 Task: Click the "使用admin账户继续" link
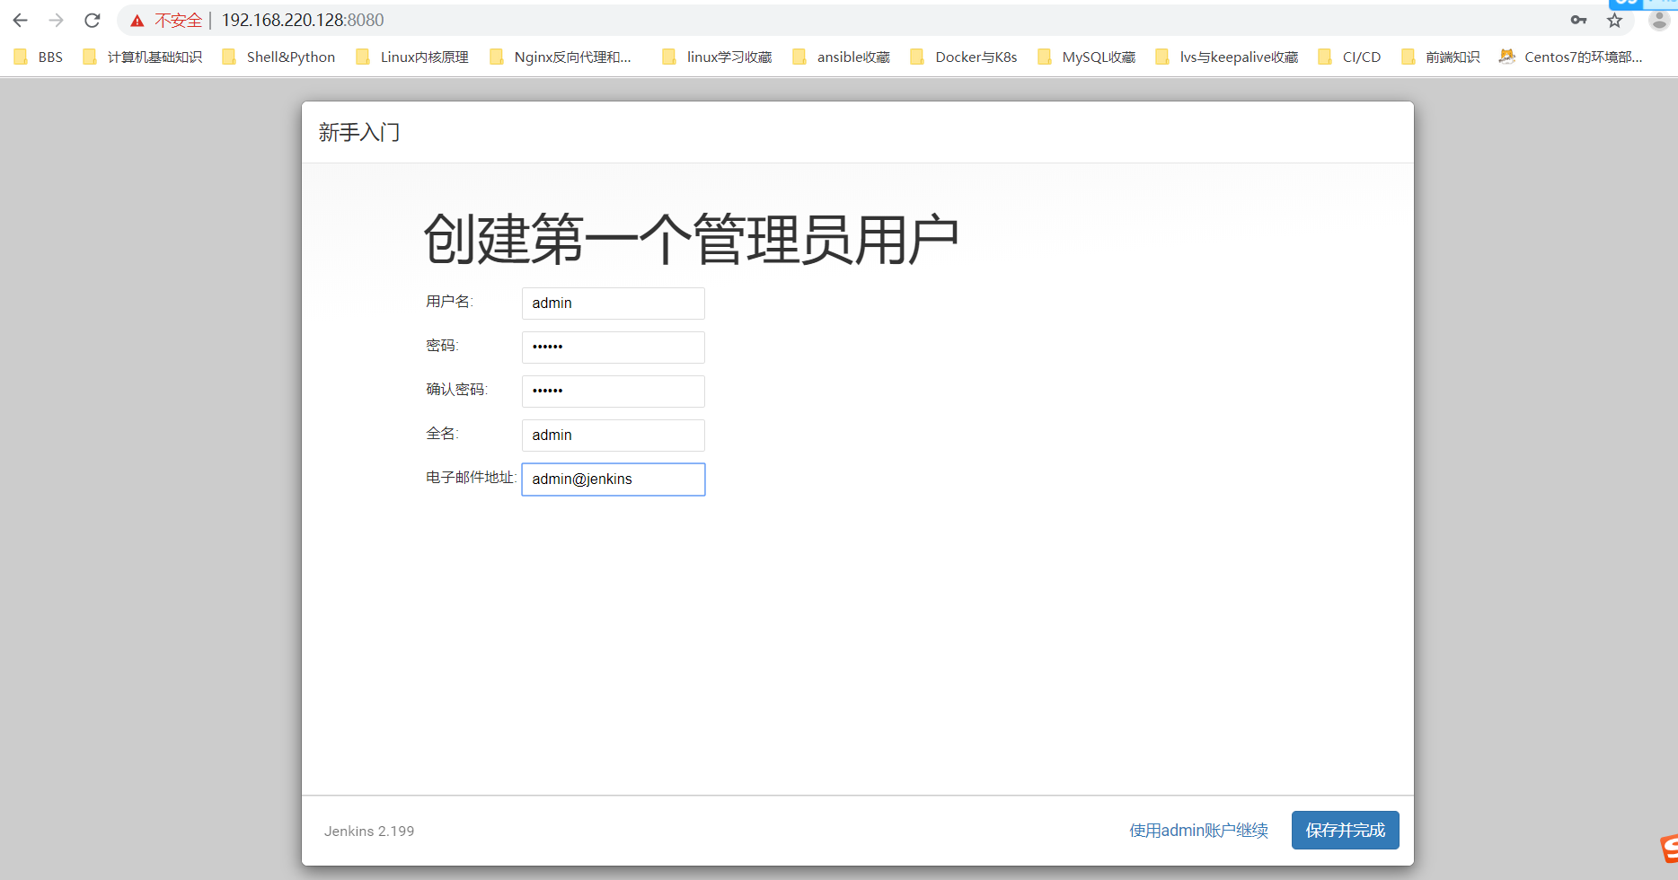click(1197, 830)
